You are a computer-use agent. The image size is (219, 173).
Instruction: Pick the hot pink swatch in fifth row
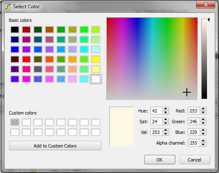click(x=26, y=69)
